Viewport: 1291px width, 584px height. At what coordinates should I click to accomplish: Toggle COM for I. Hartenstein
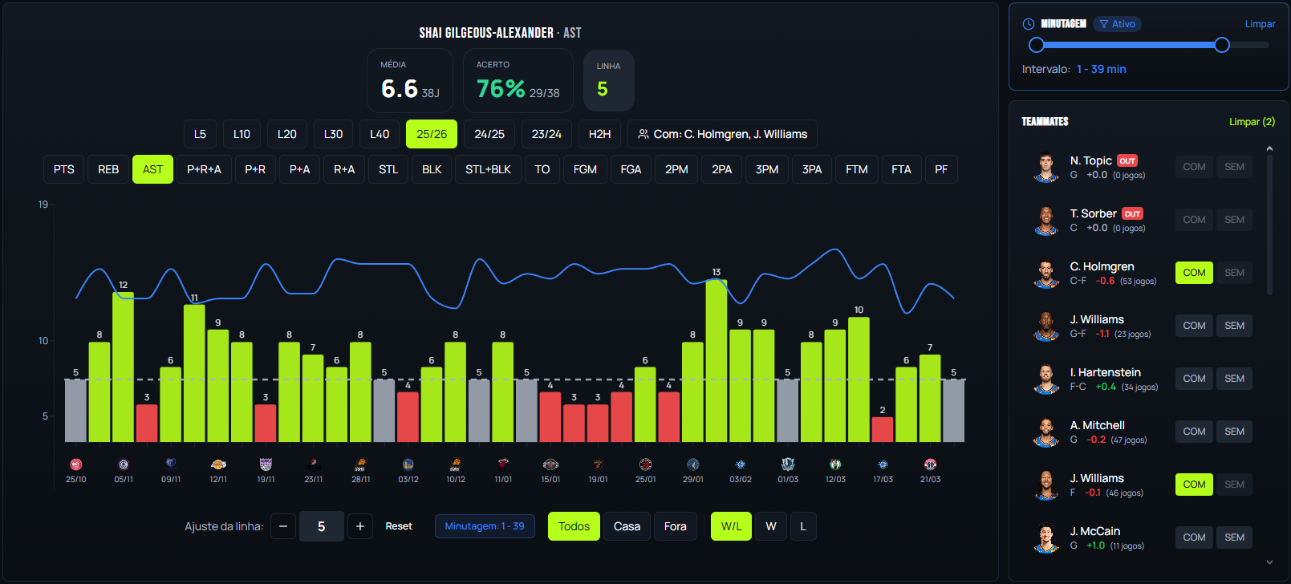coord(1194,379)
